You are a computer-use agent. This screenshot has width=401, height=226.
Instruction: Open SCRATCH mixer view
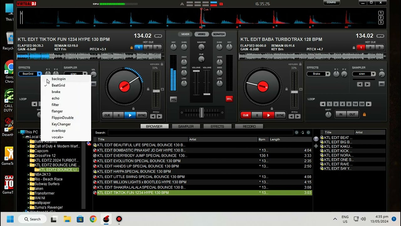[x=219, y=34]
